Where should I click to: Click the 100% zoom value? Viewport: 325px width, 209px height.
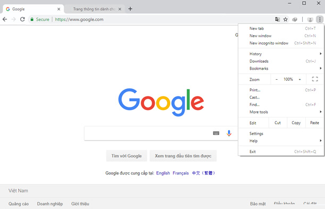point(288,79)
